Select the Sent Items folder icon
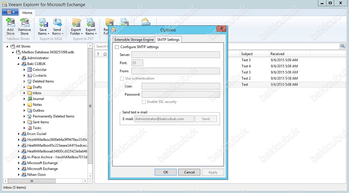349x193 pixels. (29, 122)
